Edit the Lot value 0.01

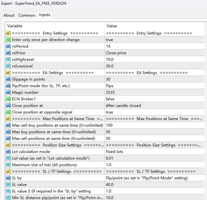(155, 158)
